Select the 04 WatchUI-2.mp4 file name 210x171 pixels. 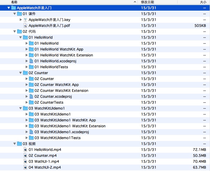click(x=45, y=167)
